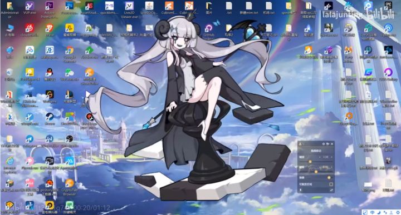Viewport: 401px width, 215px height.
Task: Open settings gear in the small panel
Action: 324,144
